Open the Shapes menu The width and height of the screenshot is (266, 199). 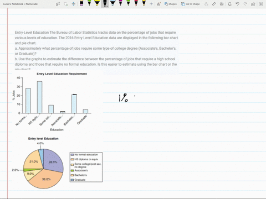pos(171,4)
